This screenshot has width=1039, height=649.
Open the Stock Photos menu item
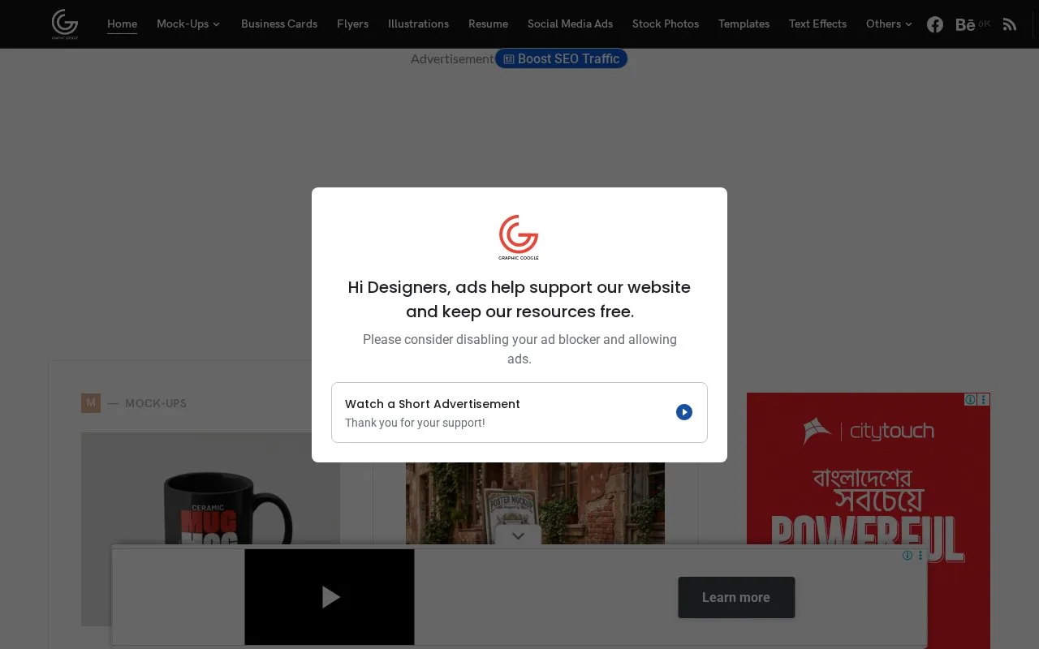(x=666, y=24)
